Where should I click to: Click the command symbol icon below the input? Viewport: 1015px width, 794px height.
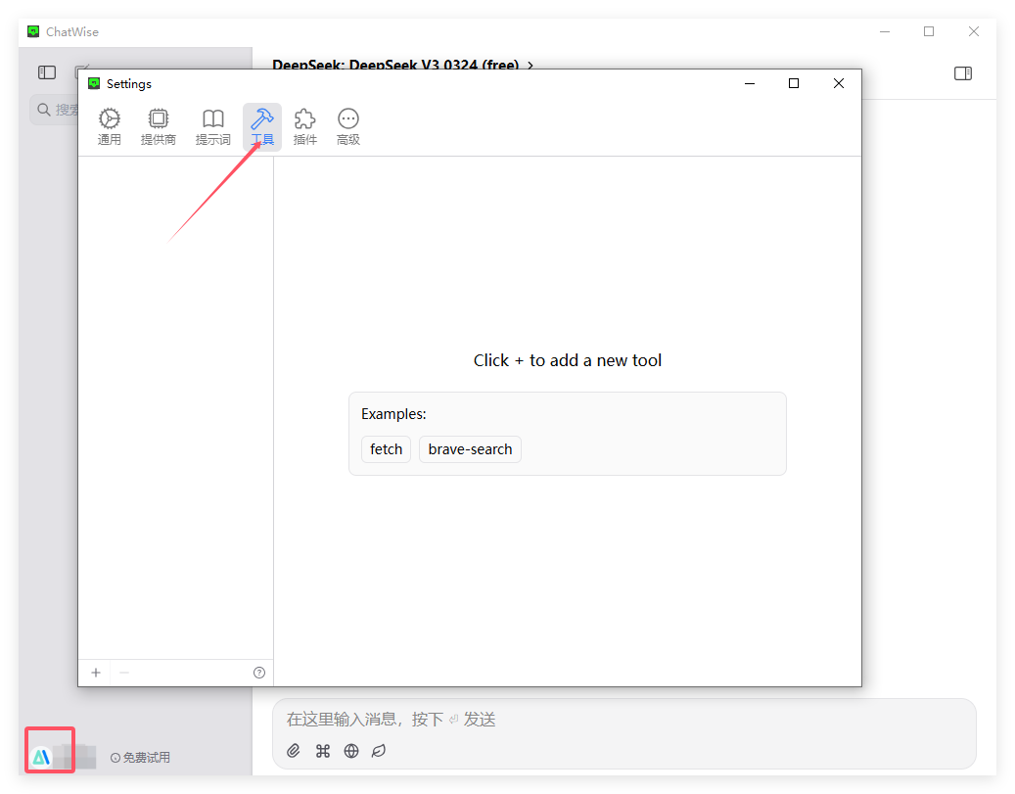(323, 751)
